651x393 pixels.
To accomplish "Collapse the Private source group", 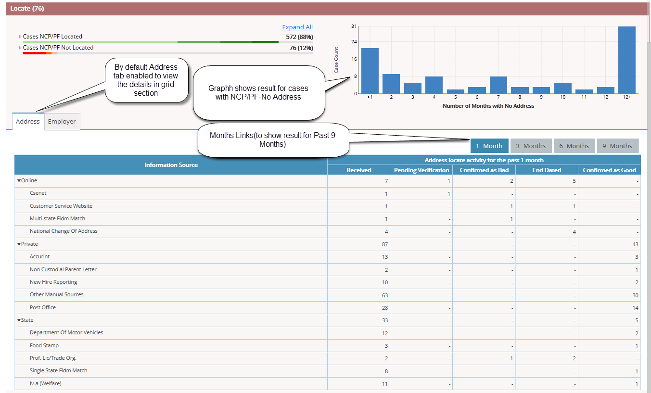I will [19, 244].
